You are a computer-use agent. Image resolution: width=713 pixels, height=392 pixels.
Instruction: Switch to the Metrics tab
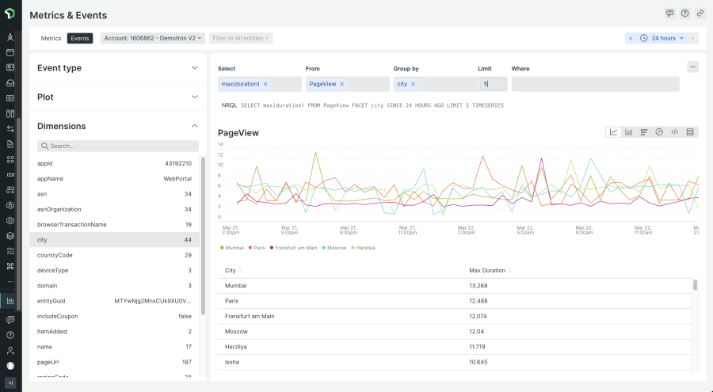(x=51, y=38)
